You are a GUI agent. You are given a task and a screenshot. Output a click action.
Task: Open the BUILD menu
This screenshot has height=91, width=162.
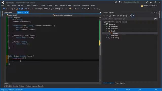[29, 6]
